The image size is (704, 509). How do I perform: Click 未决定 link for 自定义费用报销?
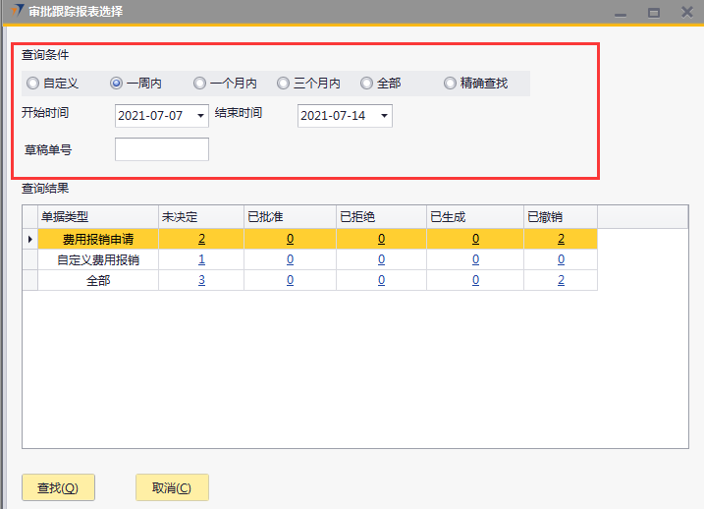[201, 259]
